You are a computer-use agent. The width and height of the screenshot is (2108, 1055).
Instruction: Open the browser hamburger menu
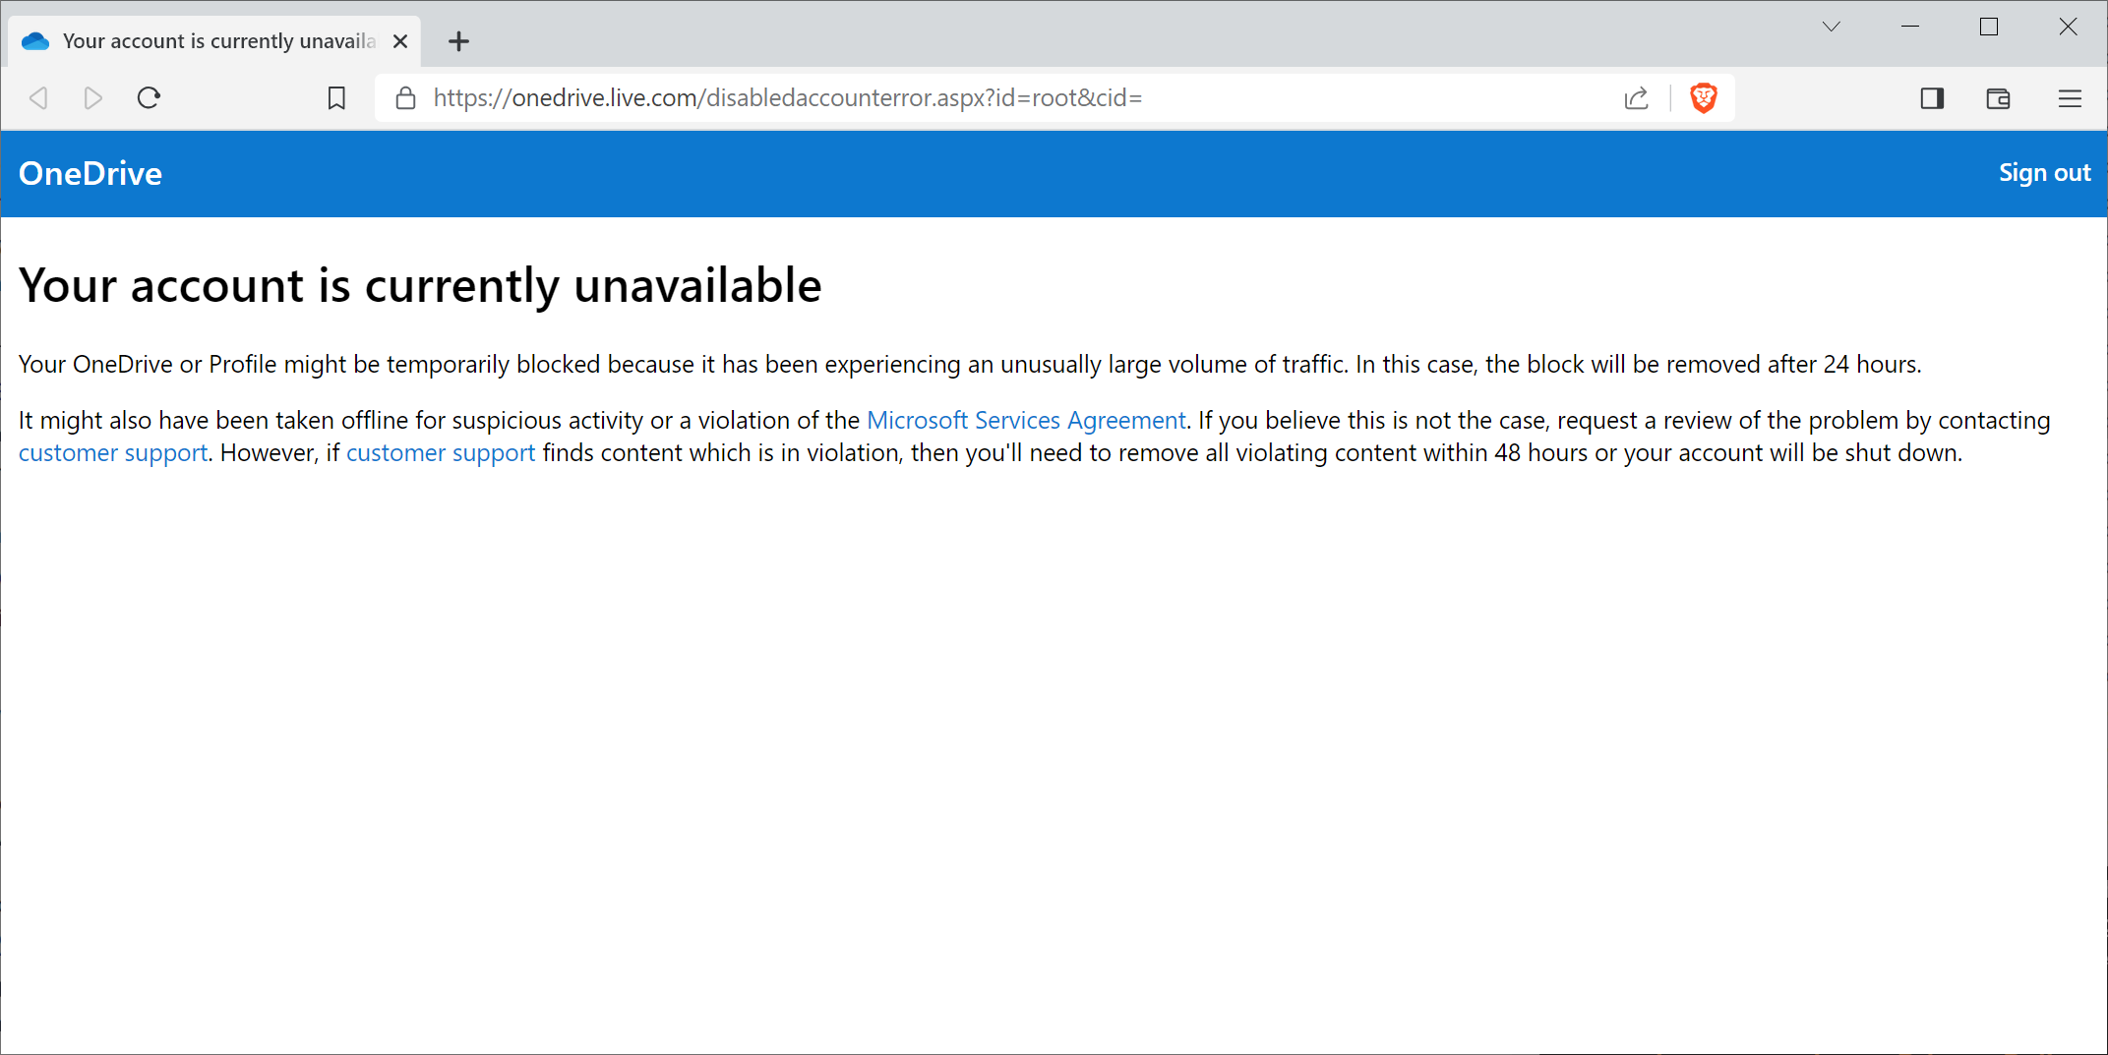tap(2070, 98)
